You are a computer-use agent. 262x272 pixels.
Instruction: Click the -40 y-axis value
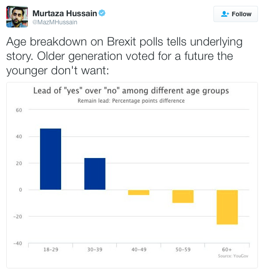[x=18, y=243]
